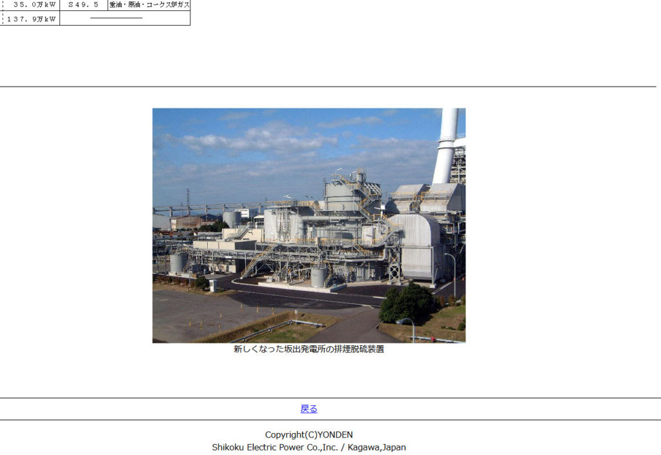The width and height of the screenshot is (661, 455).
Task: Click the Shikoku Electric Power Co.,Inc. line
Action: pyautogui.click(x=309, y=447)
